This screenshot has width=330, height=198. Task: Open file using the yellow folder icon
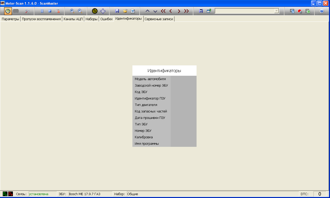125,11
